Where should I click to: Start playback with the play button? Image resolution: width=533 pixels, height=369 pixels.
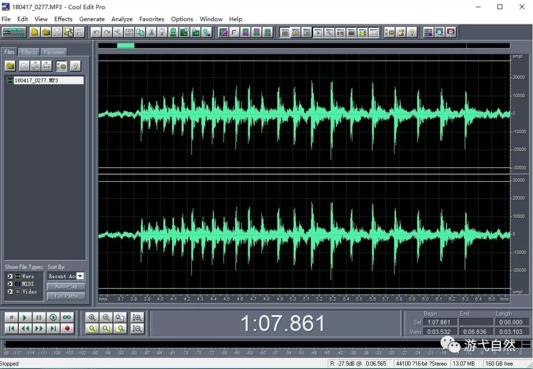coord(25,318)
